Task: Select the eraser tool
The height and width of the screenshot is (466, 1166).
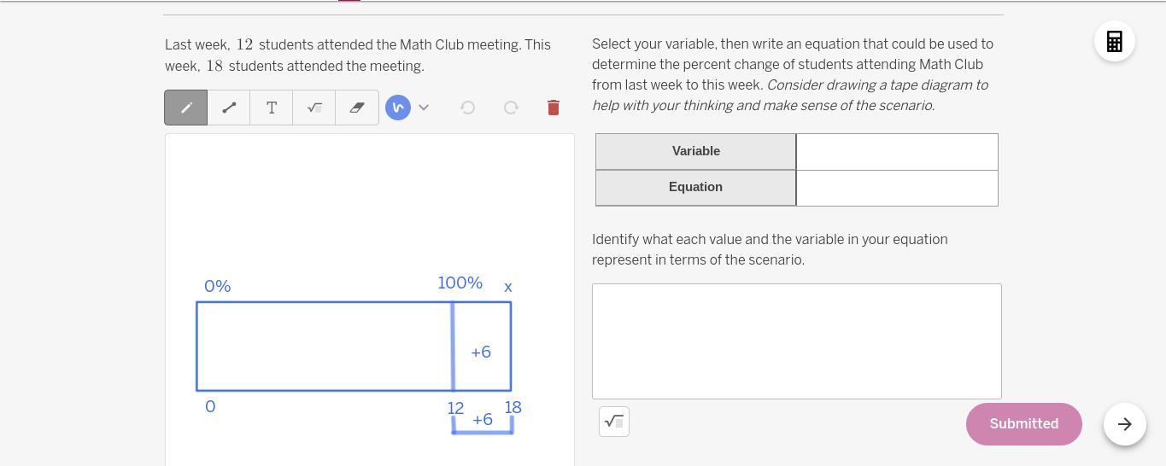Action: point(357,108)
